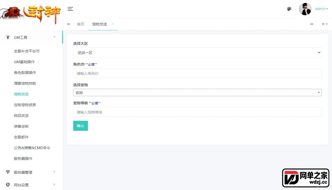Close the 宠物发送 tab
Screen dimensions: 332x190
pyautogui.click(x=113, y=24)
